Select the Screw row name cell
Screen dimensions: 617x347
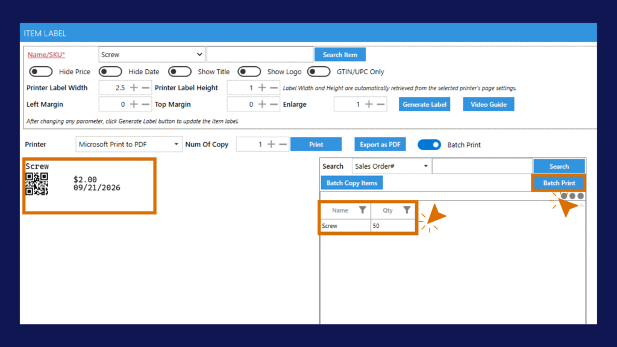pyautogui.click(x=345, y=226)
